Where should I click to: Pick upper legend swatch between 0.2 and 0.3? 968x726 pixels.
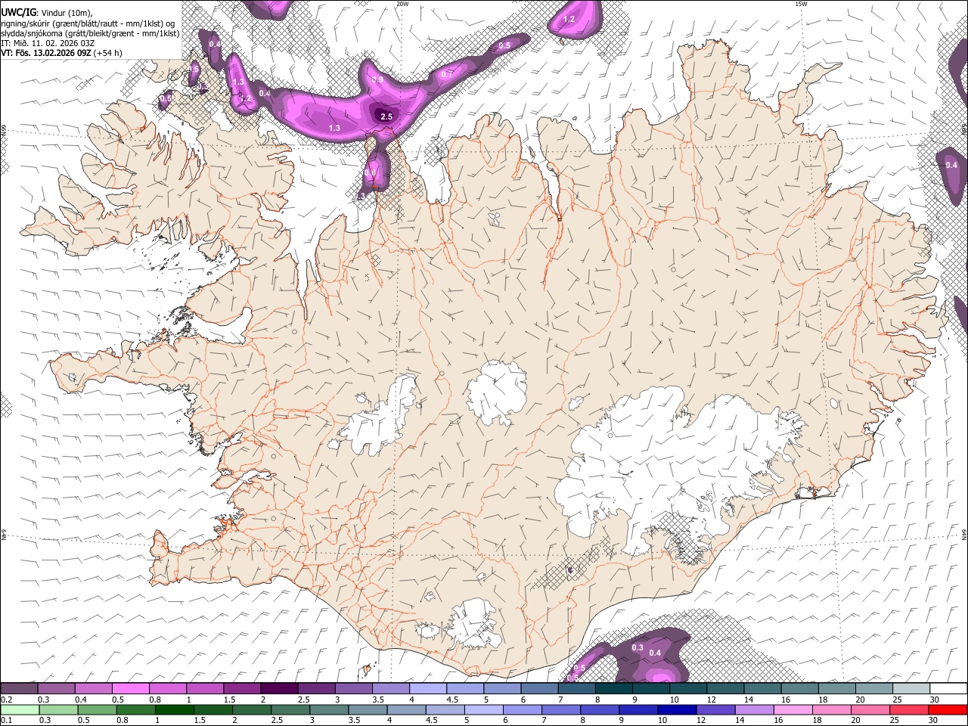(x=19, y=688)
